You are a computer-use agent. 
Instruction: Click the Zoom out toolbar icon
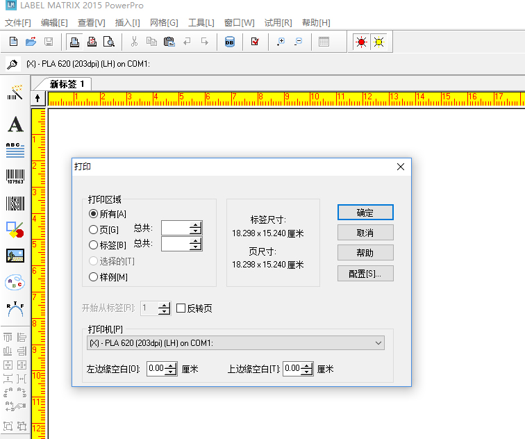pyautogui.click(x=298, y=42)
